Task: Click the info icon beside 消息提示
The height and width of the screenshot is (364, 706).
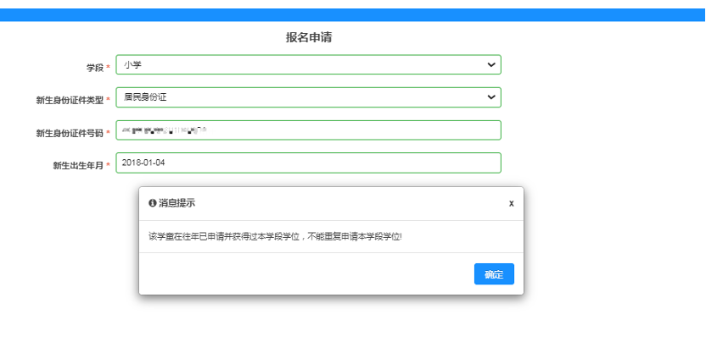Action: 153,203
